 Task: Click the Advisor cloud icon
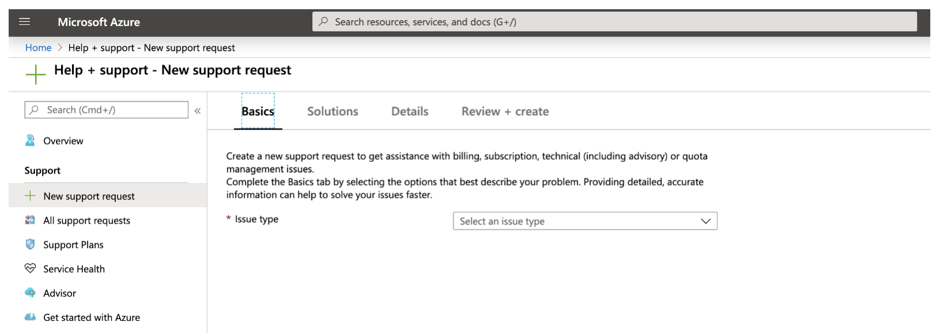pyautogui.click(x=30, y=293)
